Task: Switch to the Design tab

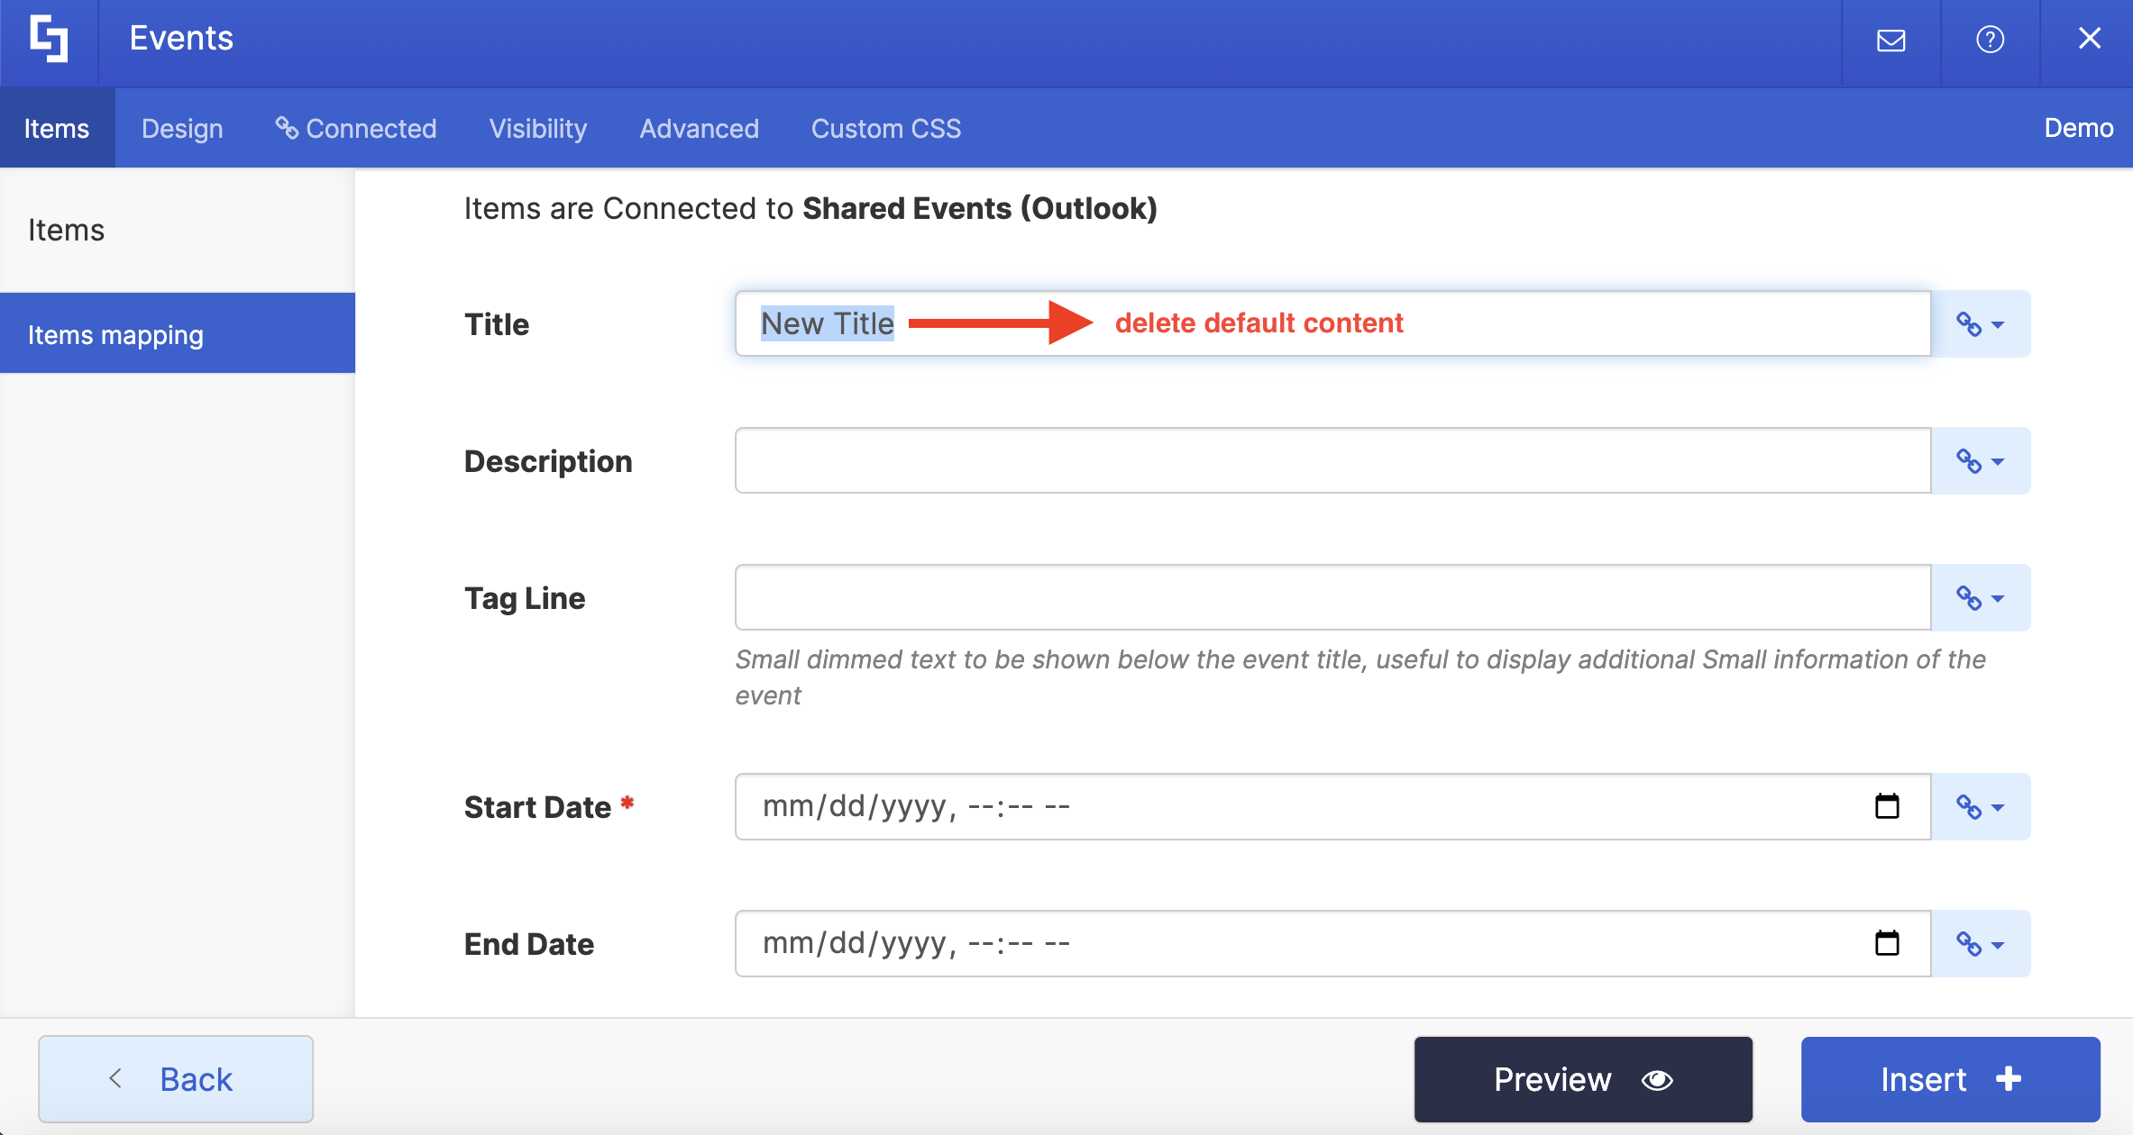Action: (x=182, y=129)
